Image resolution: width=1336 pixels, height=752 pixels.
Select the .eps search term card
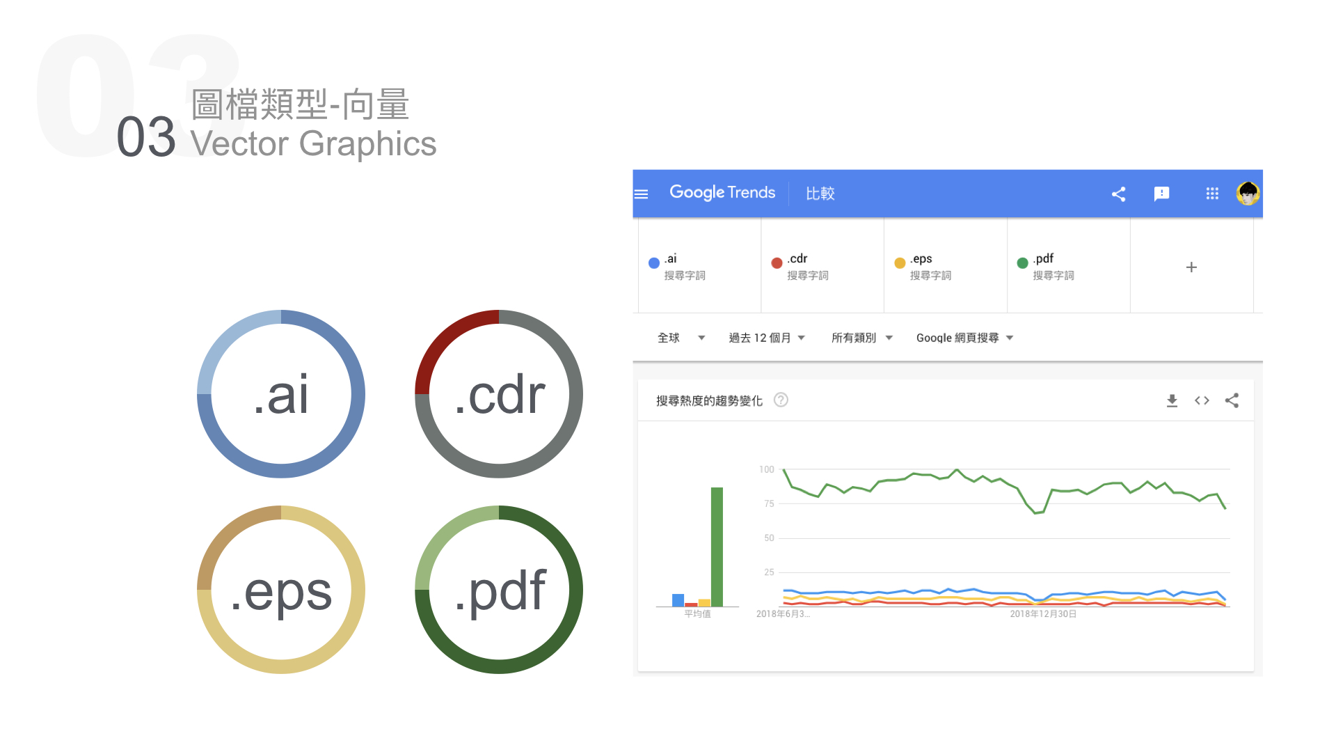click(x=945, y=267)
